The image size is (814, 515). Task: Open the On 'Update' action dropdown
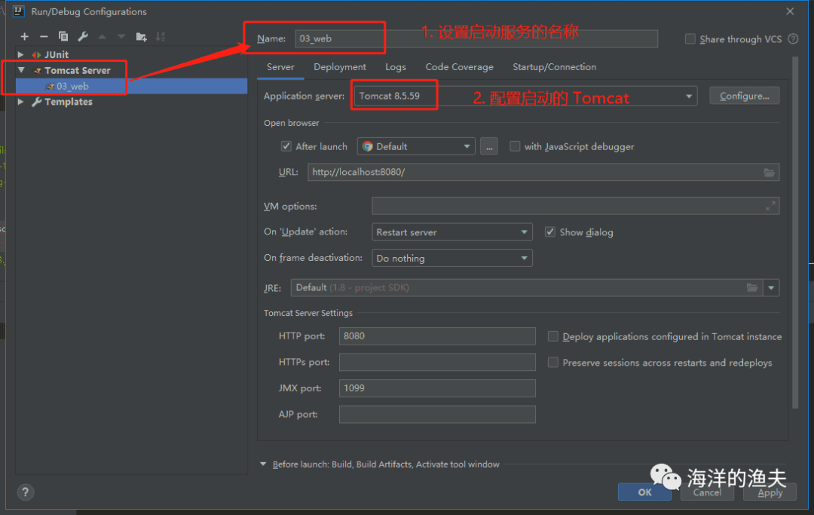(451, 232)
